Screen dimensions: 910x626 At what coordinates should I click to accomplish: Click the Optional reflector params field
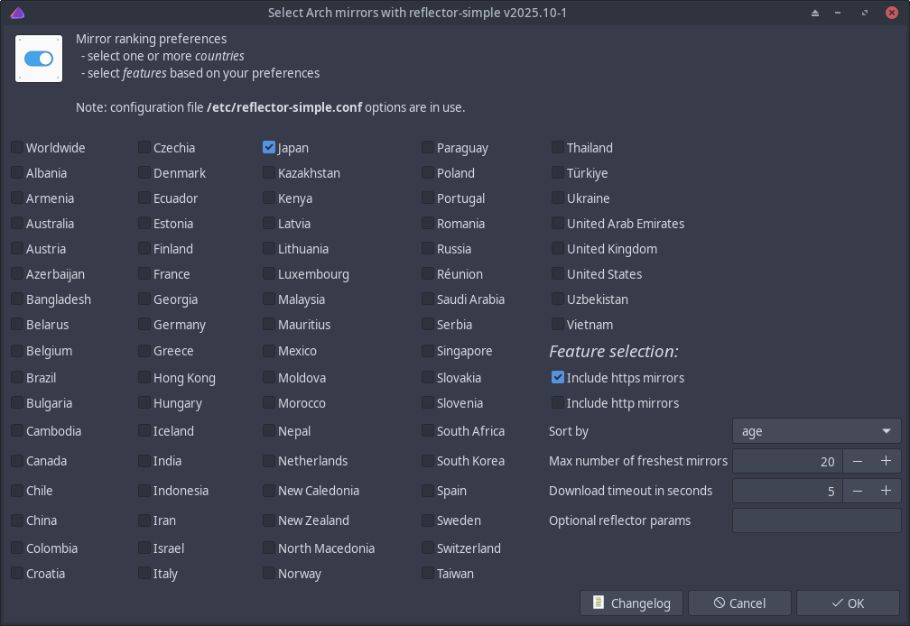point(816,520)
